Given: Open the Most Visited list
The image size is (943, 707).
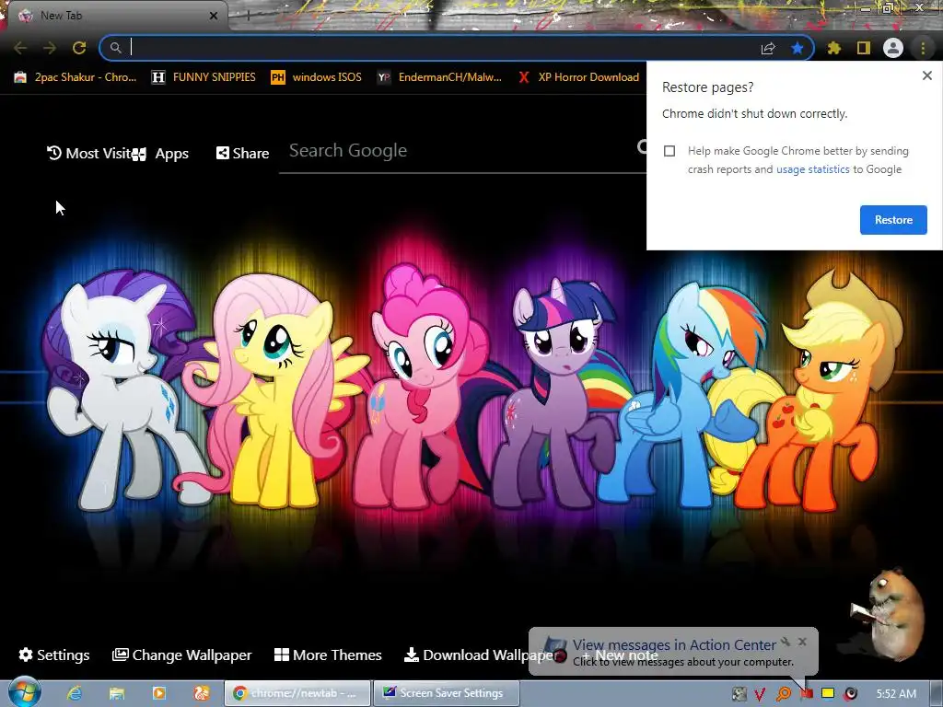Looking at the screenshot, I should click(x=89, y=154).
